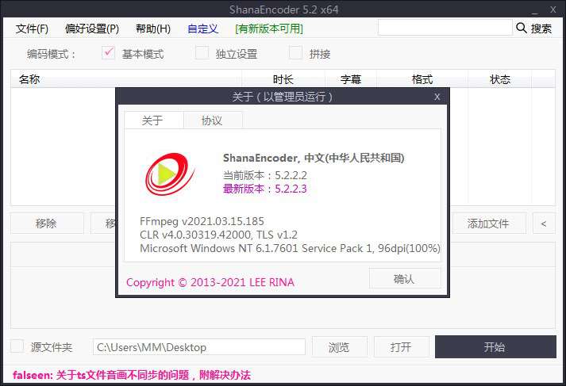566x386 pixels.
Task: Click the FFmpeg v2021.03.15.185 line
Action: [202, 221]
